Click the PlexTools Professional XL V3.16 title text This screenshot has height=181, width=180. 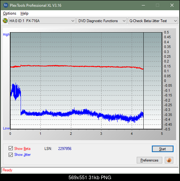click(x=35, y=5)
